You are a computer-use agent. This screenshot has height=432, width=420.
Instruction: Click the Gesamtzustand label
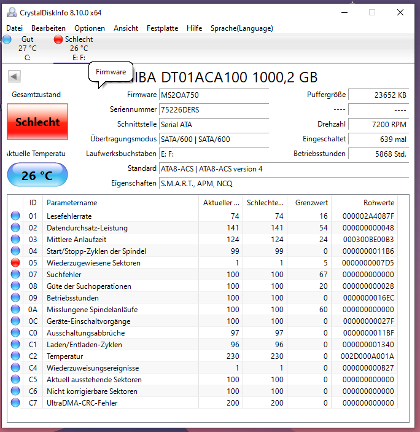[x=36, y=95]
